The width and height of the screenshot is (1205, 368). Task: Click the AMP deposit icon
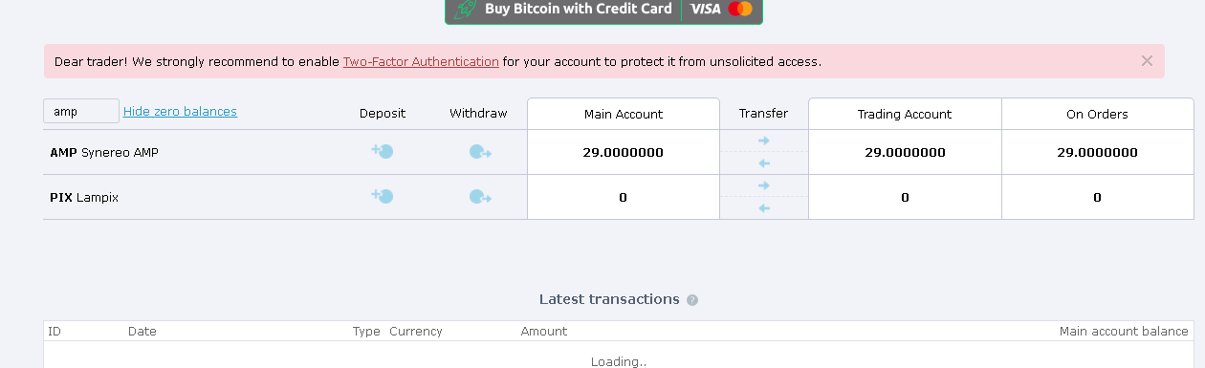383,152
